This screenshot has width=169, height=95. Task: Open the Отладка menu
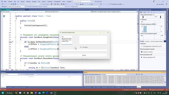[x=34, y=2]
